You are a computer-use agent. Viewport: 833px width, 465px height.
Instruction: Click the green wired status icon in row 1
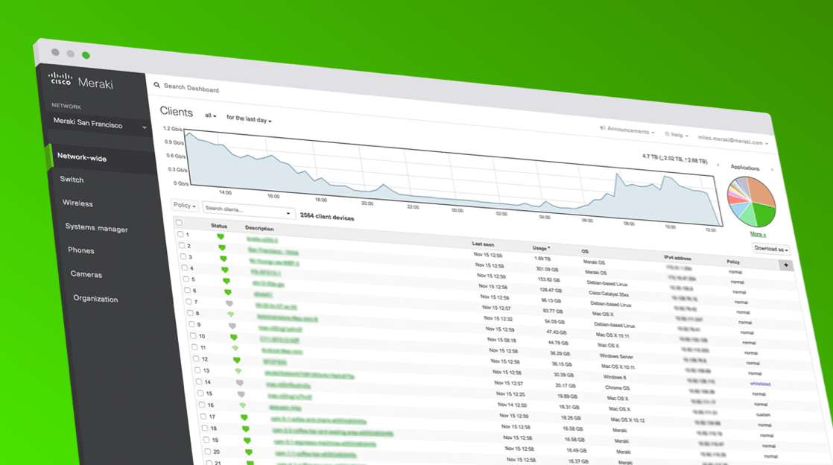pyautogui.click(x=221, y=236)
